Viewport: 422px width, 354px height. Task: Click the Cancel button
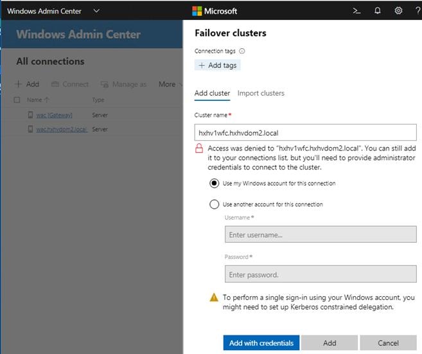click(x=388, y=342)
